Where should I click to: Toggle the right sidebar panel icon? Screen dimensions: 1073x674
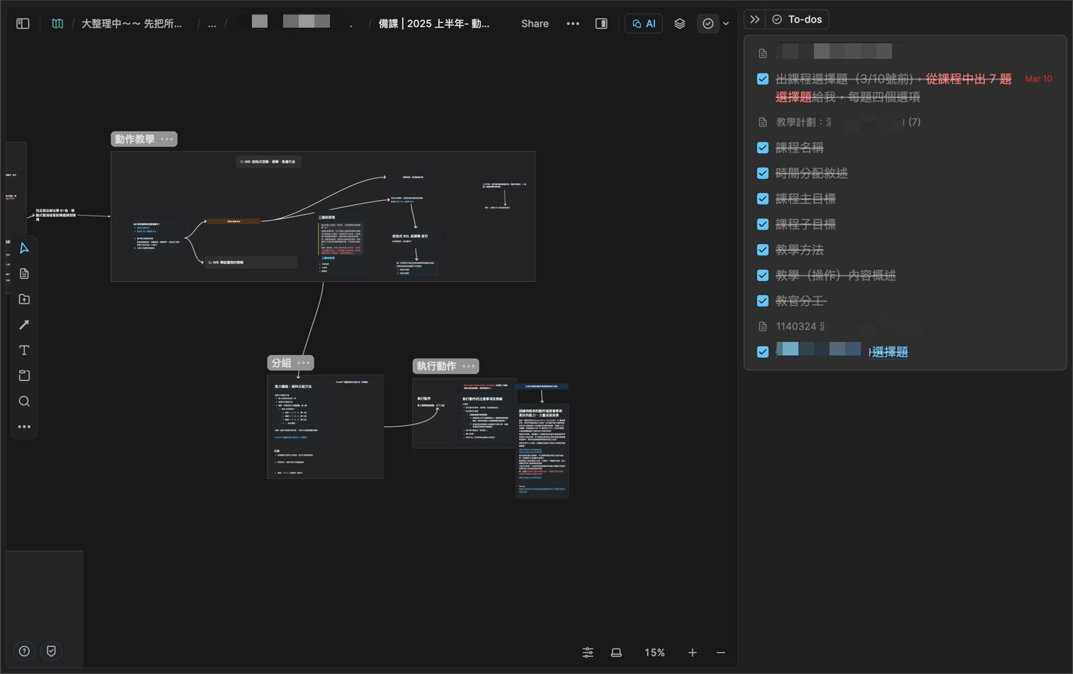click(x=600, y=23)
